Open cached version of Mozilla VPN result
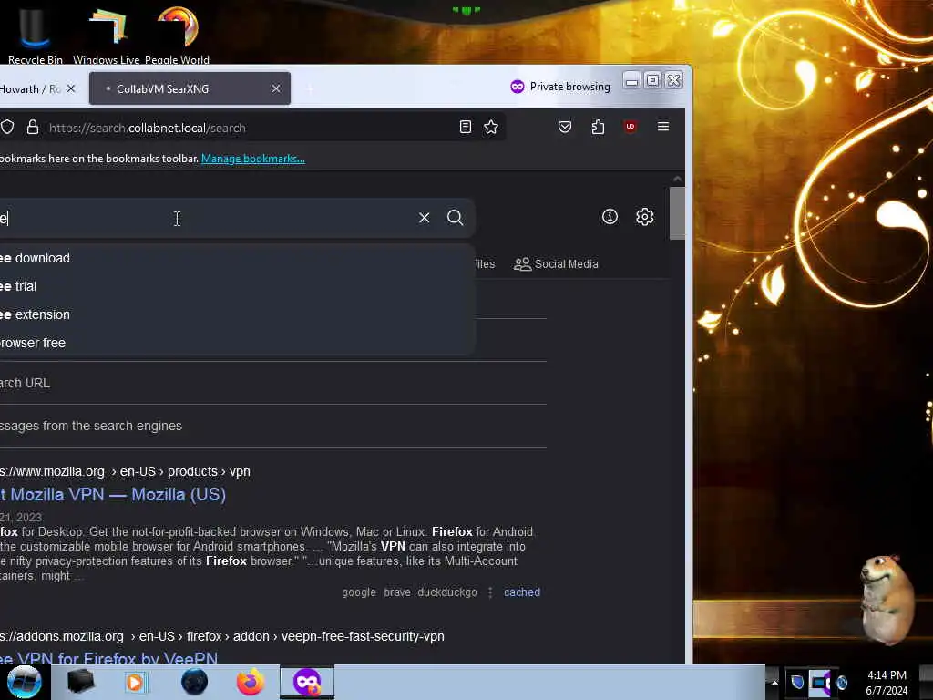Screen dimensions: 933x700 [522, 592]
